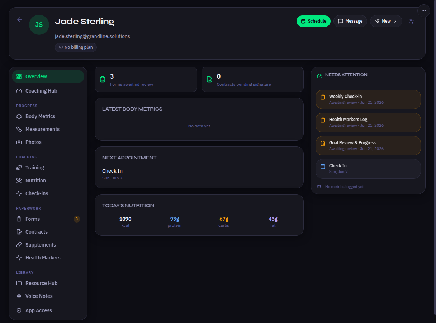Click the Schedule button
The image size is (436, 323).
click(x=313, y=21)
